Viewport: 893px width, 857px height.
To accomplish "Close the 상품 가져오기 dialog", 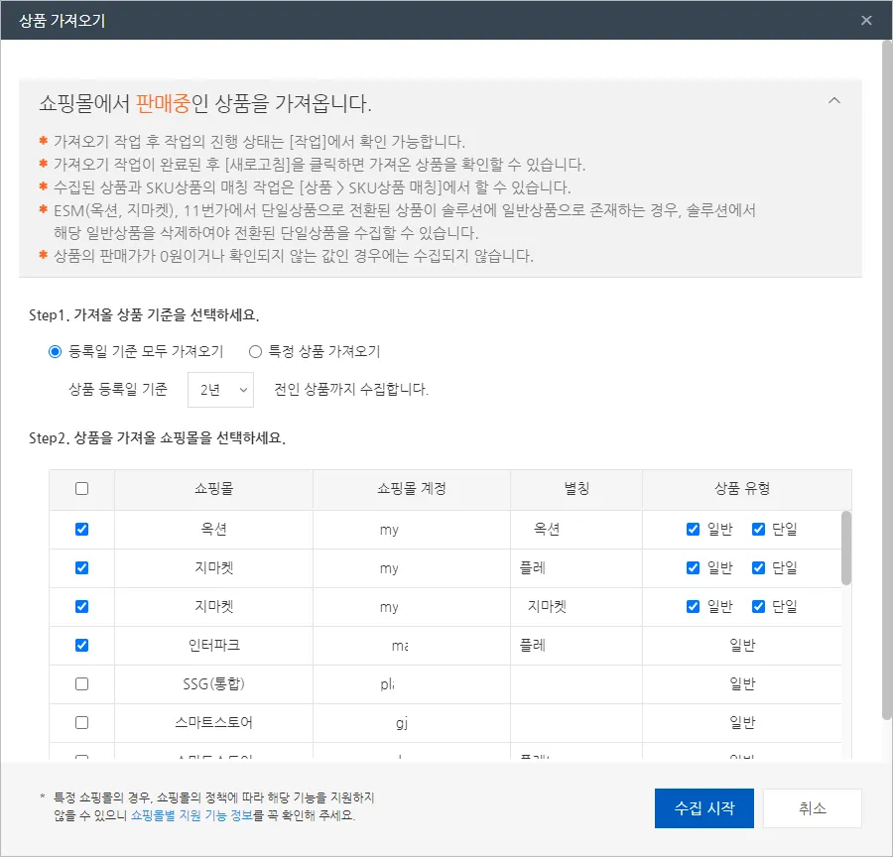I will point(866,21).
